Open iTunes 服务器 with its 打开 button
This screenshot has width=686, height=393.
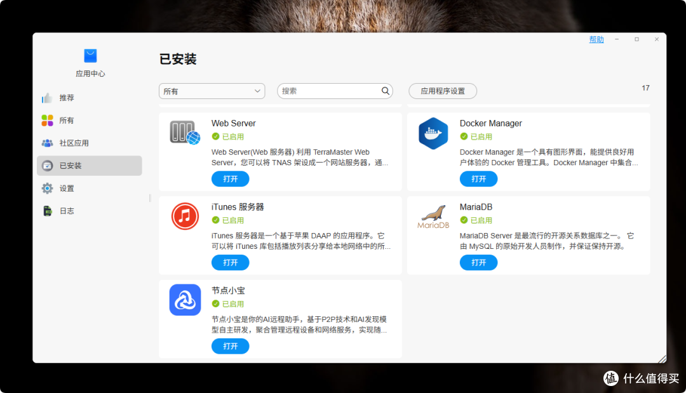[x=230, y=262]
